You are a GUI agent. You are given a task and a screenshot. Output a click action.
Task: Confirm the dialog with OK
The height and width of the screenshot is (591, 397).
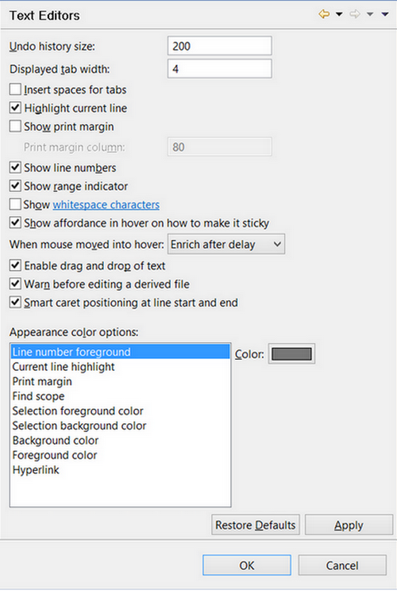pos(247,565)
